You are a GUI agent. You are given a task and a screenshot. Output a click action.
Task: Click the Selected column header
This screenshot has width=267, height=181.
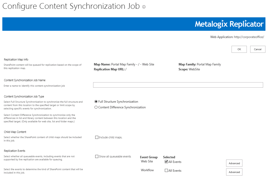(169, 157)
